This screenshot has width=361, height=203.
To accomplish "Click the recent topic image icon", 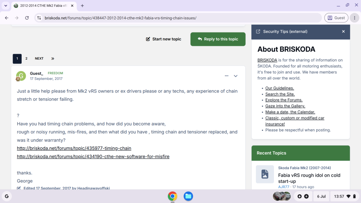I will [265, 174].
